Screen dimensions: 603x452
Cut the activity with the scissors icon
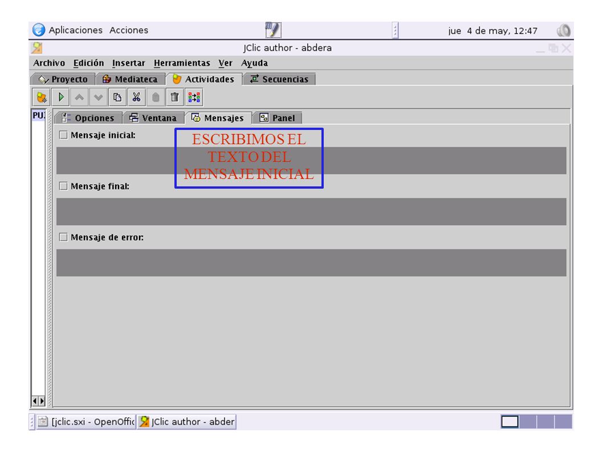pos(137,97)
